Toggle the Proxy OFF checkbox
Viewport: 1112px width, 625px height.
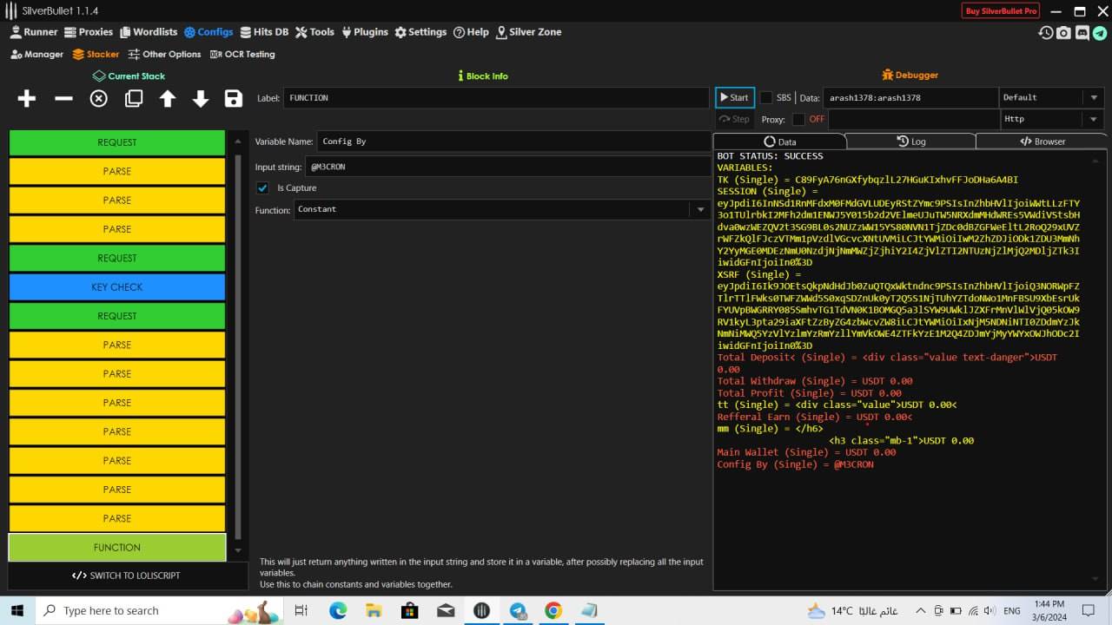pos(798,120)
